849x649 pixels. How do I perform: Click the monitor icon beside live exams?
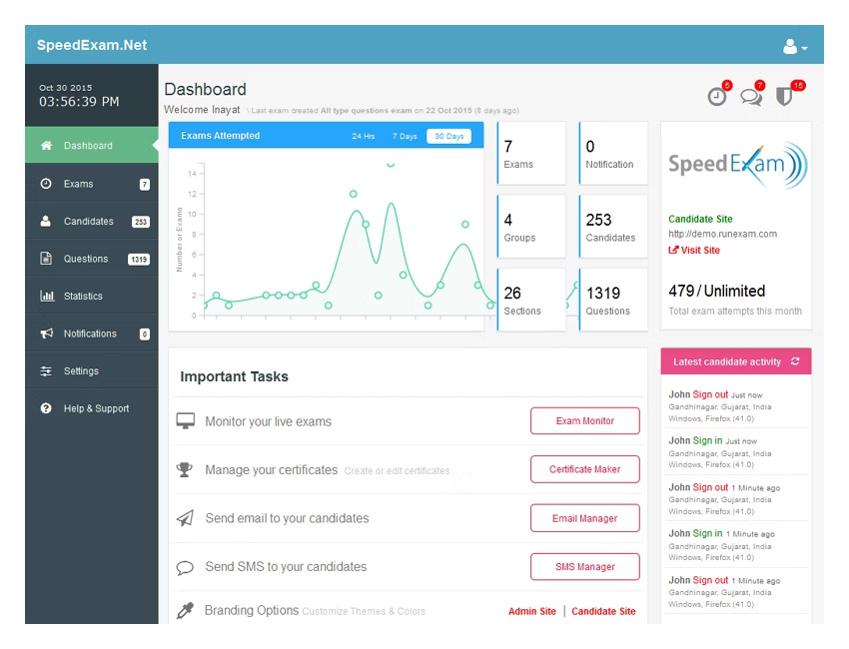tap(185, 421)
